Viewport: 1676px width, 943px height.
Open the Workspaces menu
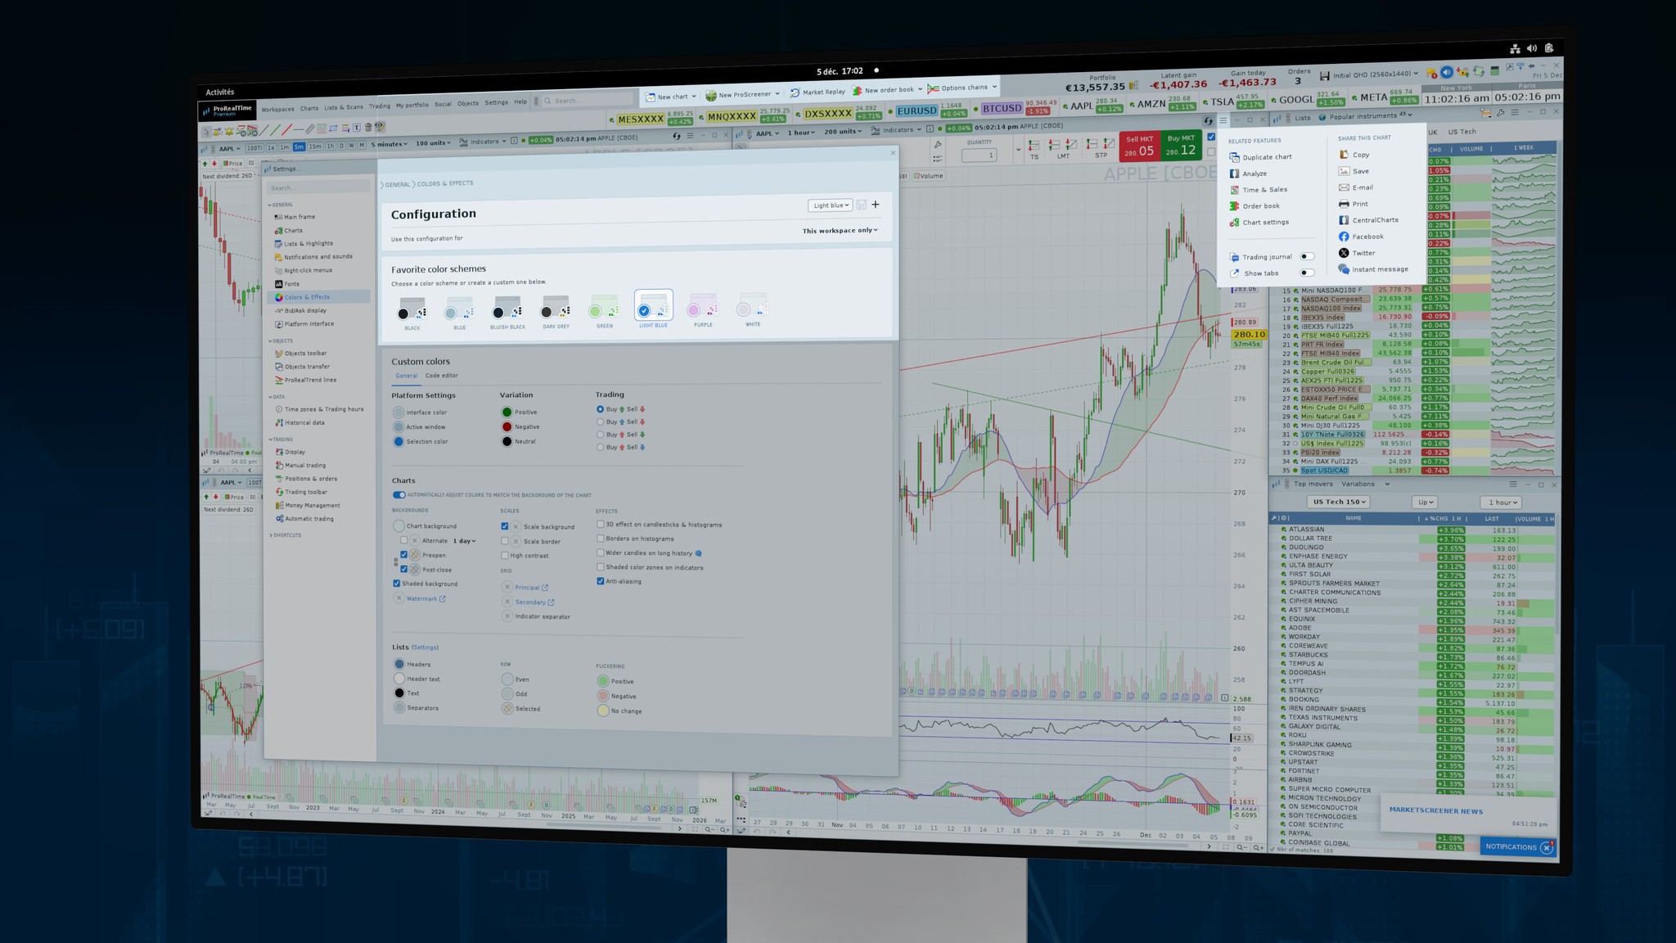coord(277,109)
